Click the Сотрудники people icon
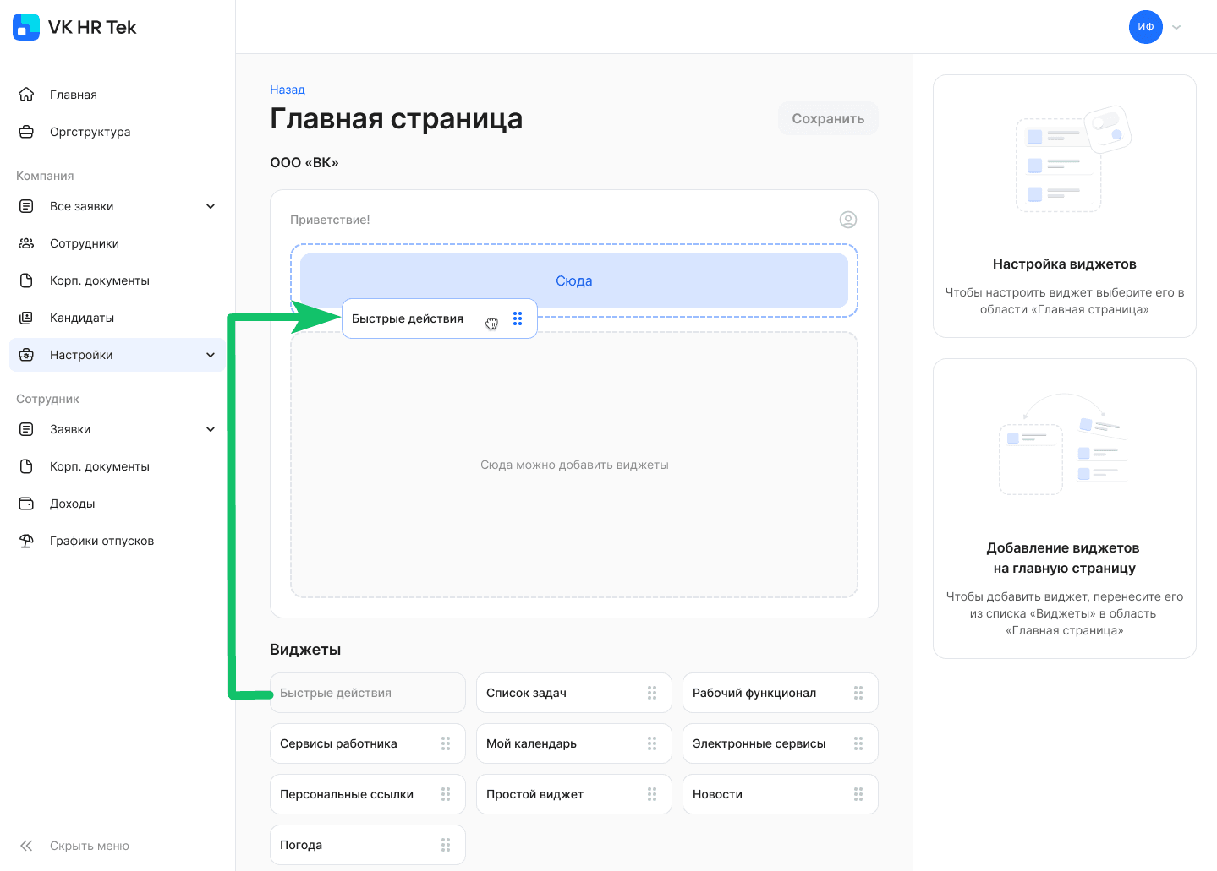Image resolution: width=1217 pixels, height=871 pixels. pos(26,243)
